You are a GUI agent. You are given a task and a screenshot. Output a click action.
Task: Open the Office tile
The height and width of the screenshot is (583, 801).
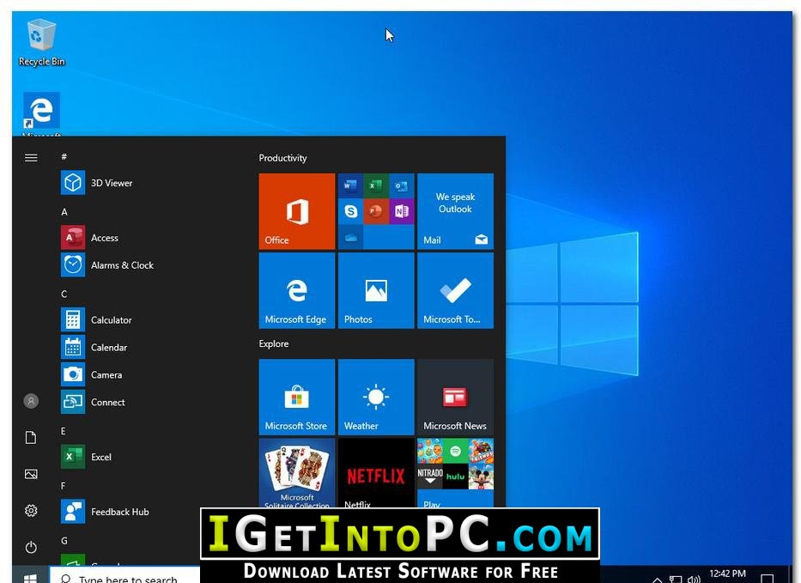(x=297, y=211)
